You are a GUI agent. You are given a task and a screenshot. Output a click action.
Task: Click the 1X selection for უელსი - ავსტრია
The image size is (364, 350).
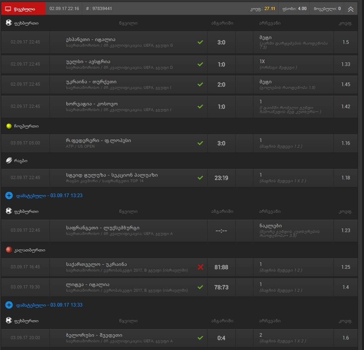coord(262,61)
